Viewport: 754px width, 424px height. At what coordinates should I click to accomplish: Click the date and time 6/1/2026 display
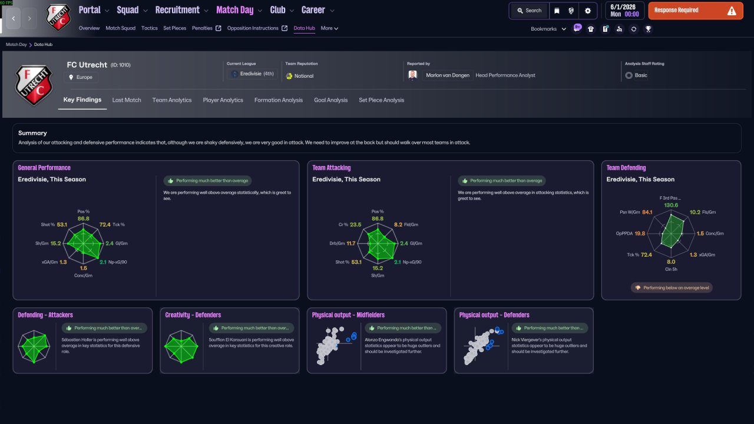coord(624,11)
